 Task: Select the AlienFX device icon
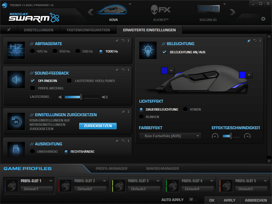161,11
